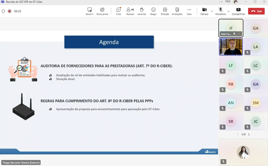
Task: Click the shield security icon
Action: (x=3, y=11)
